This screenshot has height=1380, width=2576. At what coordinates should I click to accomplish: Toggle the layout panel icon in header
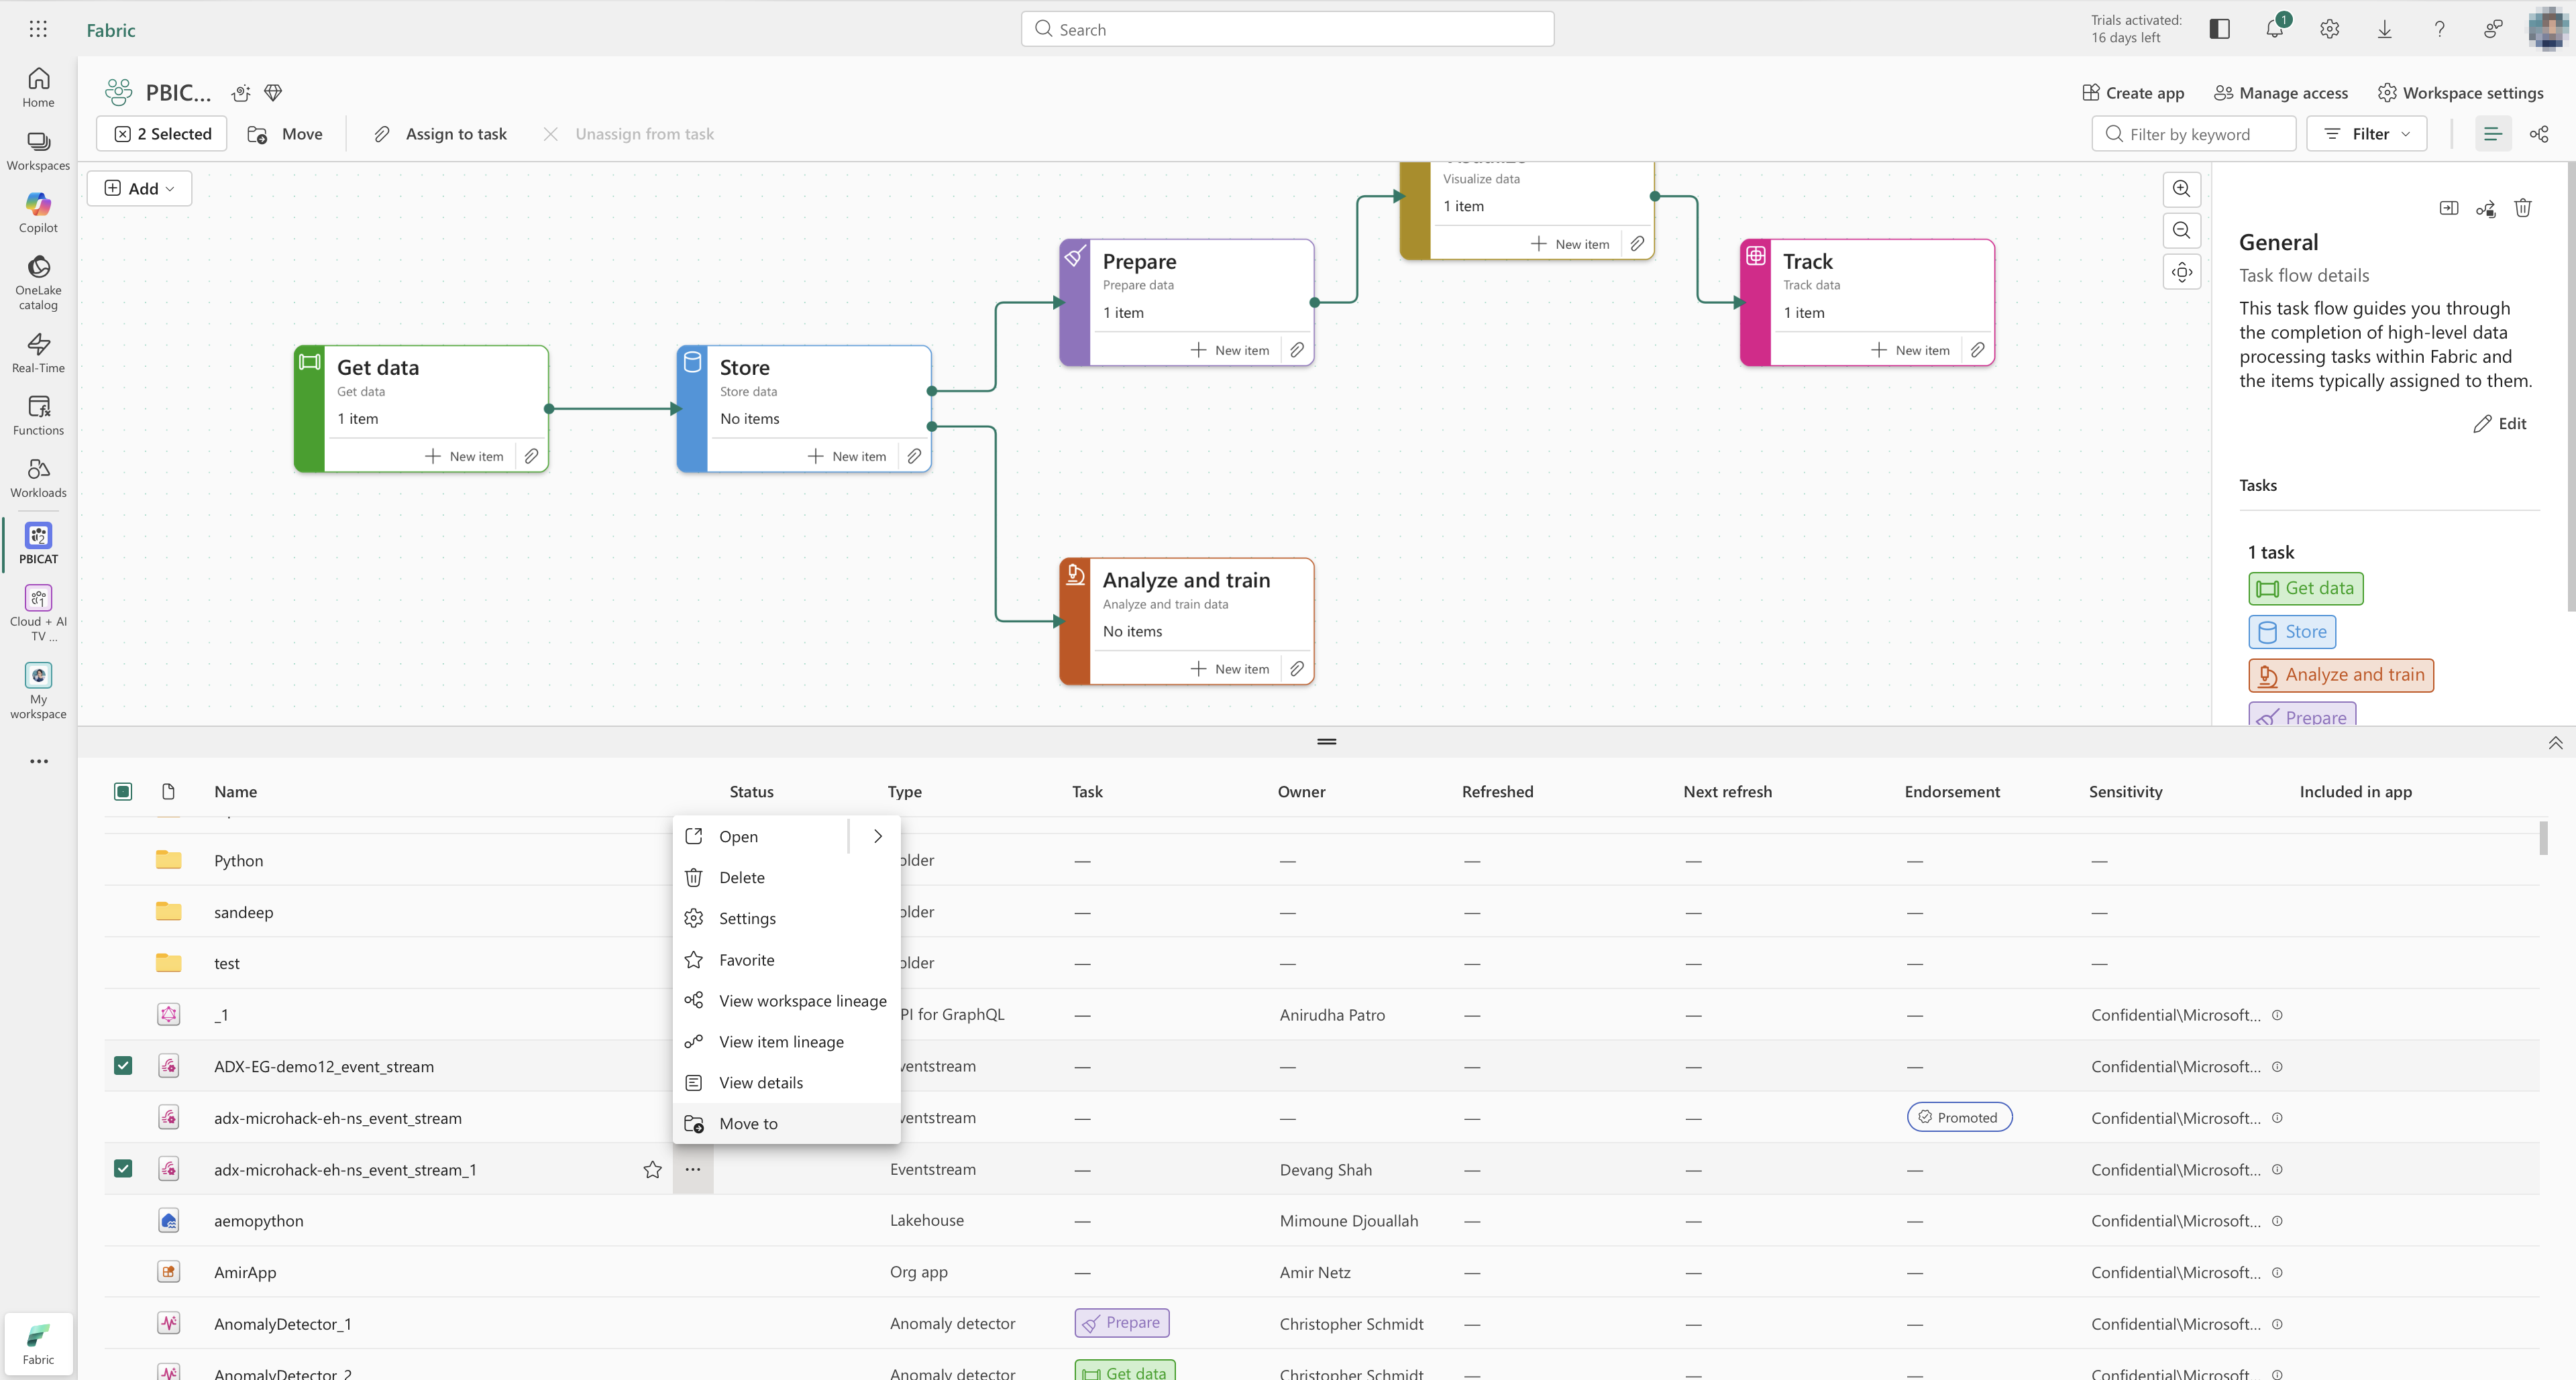click(2219, 29)
